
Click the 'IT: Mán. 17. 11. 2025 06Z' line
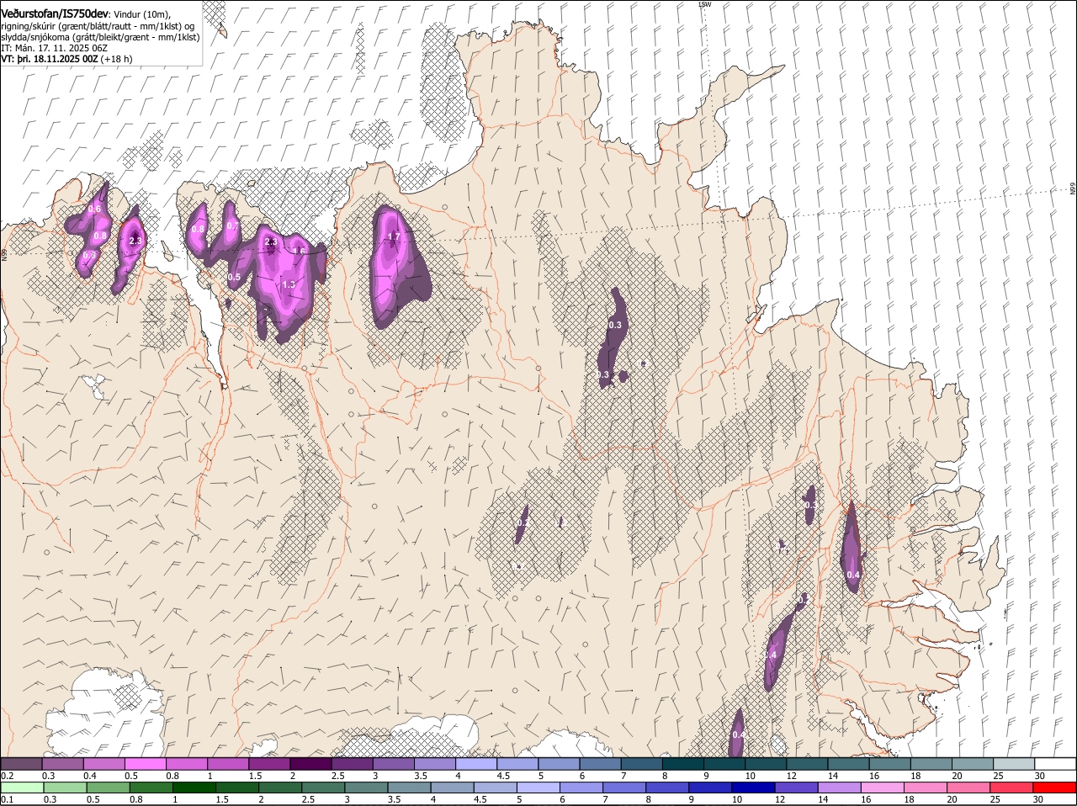54,48
